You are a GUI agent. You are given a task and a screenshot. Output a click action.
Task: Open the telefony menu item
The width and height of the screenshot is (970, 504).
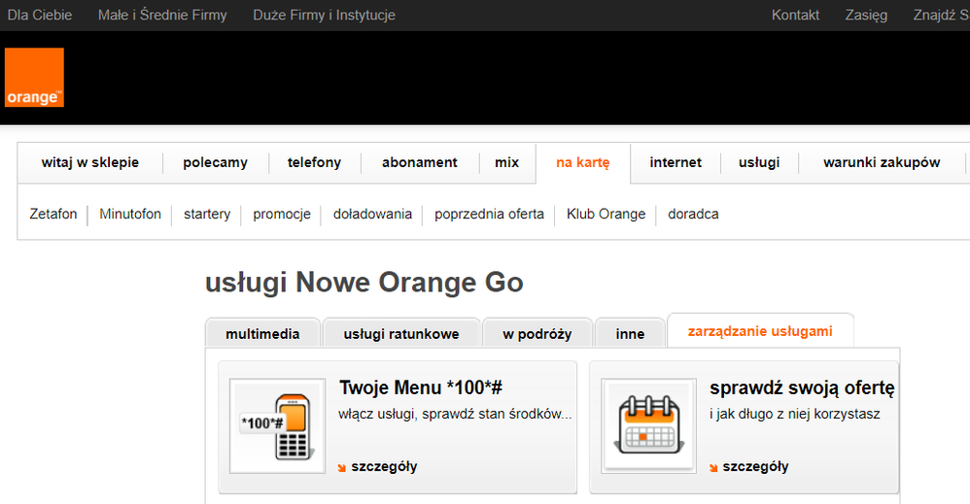coord(314,162)
